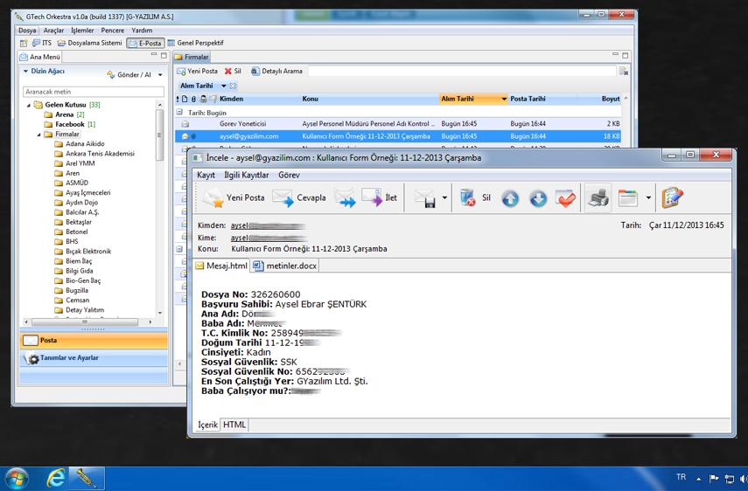The image size is (748, 491).
Task: Open the Görev menu
Action: click(289, 176)
